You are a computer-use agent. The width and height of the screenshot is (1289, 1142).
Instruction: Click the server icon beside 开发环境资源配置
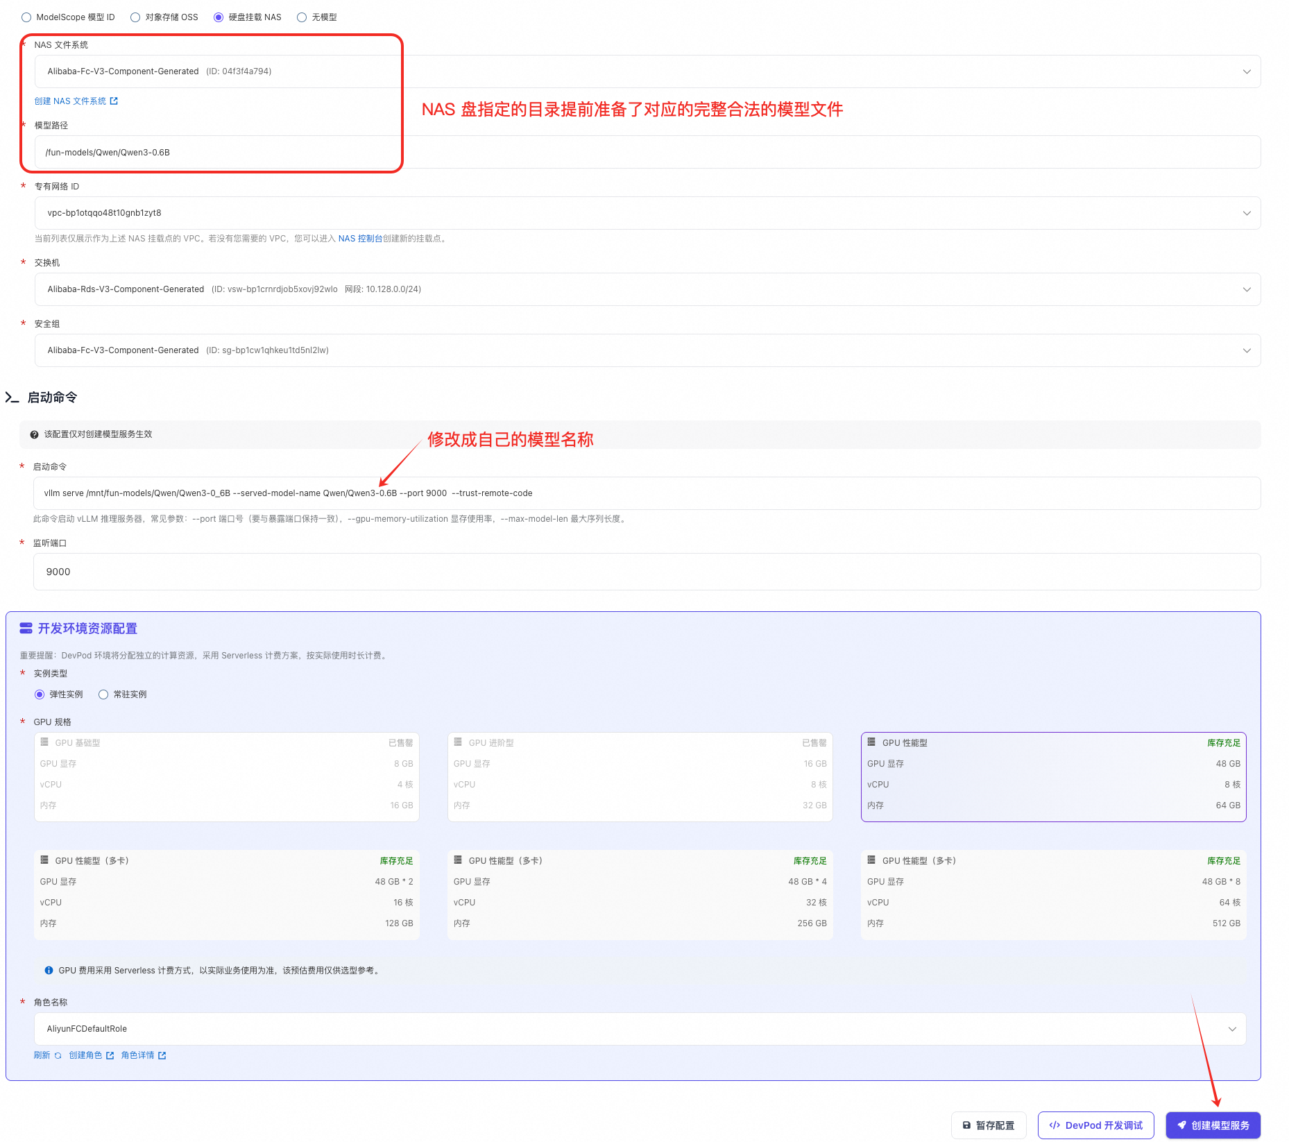click(x=26, y=629)
